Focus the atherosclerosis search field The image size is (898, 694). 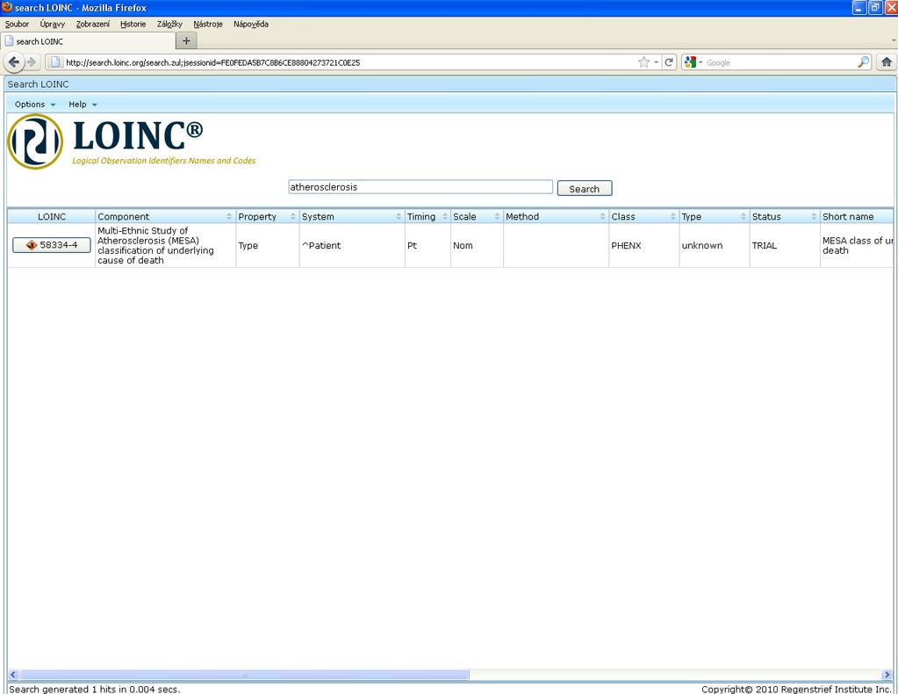tap(420, 187)
